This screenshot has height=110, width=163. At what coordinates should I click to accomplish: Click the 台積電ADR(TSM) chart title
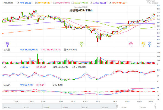[x=81, y=10]
